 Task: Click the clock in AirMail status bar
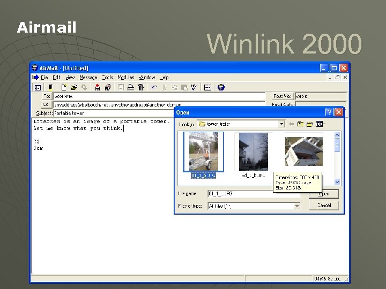click(327, 279)
